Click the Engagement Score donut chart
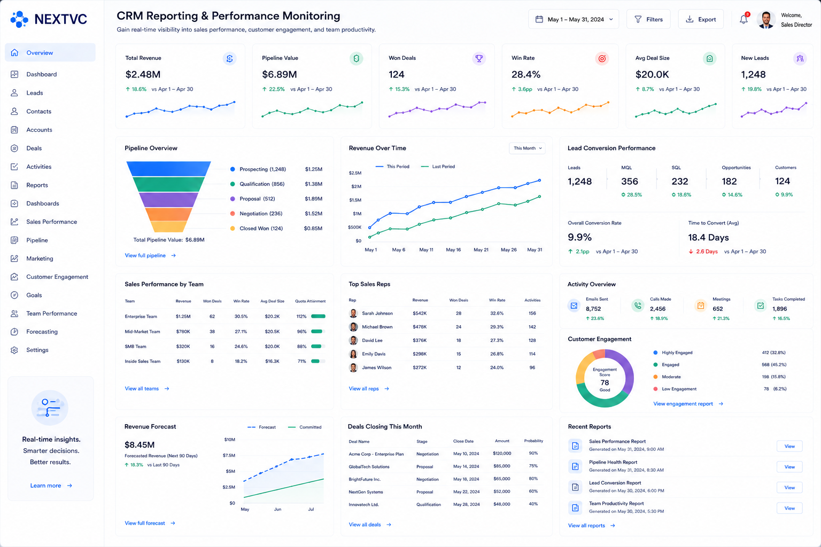821x547 pixels. pos(605,378)
